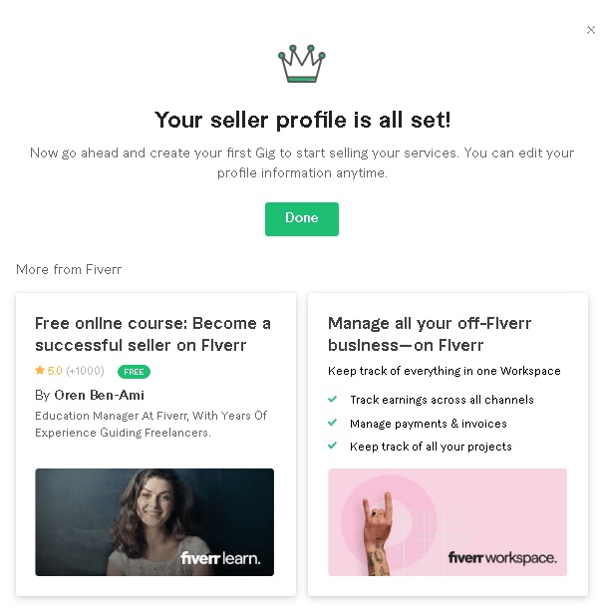Click the orange star rating icon
The image size is (600, 609).
click(40, 370)
